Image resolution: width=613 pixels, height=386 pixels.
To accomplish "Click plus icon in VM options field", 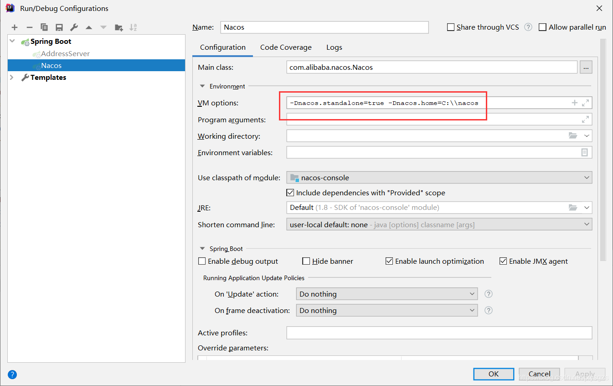I will coord(575,103).
